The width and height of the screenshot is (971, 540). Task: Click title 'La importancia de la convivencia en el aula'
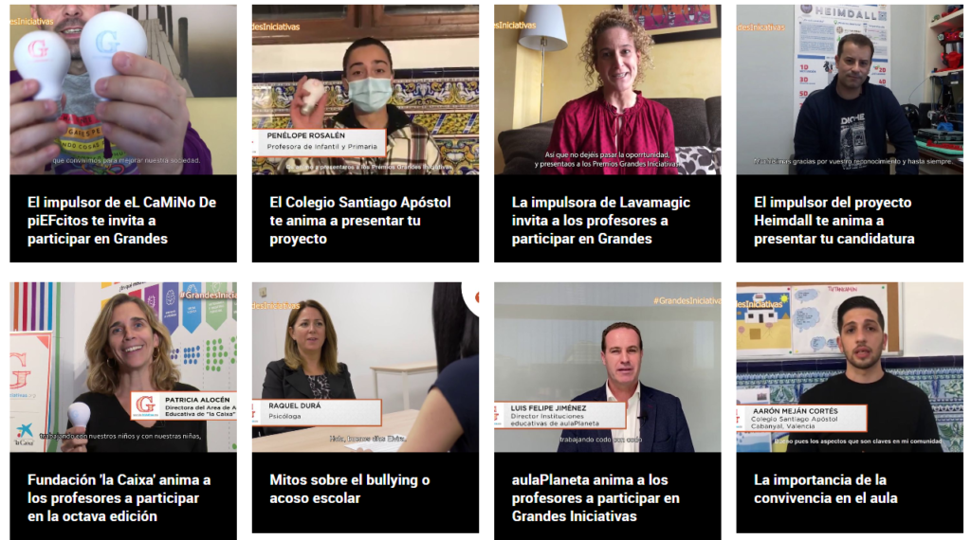(826, 489)
